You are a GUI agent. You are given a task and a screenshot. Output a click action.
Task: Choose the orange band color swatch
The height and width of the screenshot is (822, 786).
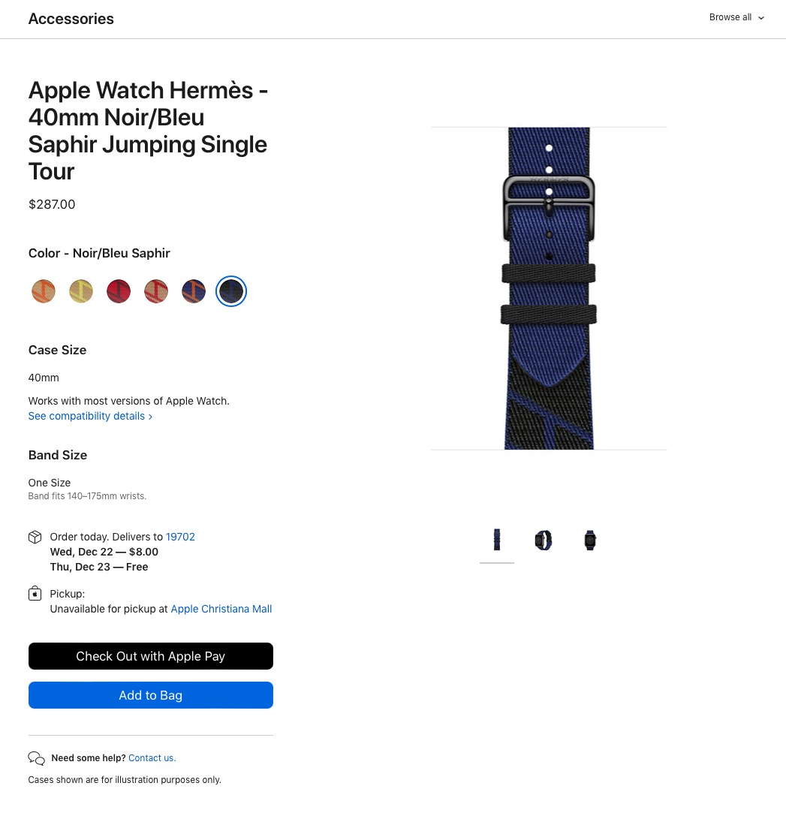(44, 291)
